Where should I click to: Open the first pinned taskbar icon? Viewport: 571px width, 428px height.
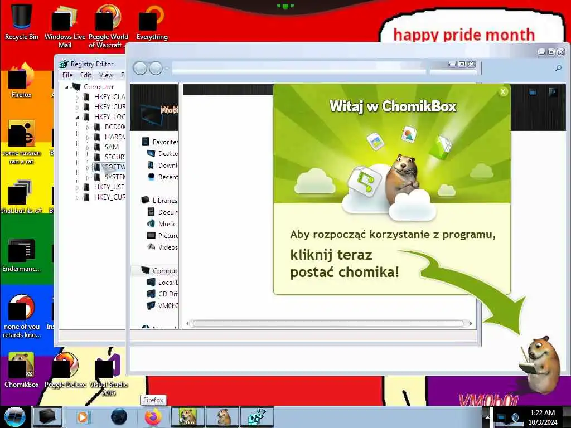point(47,417)
